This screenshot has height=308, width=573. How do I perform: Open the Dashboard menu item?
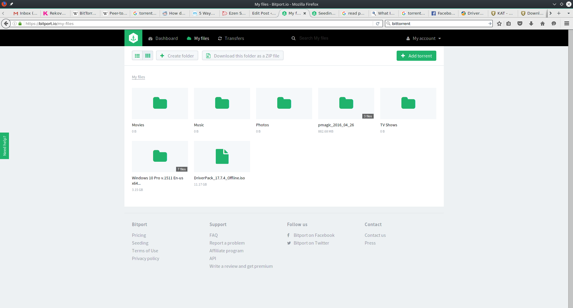(x=163, y=38)
